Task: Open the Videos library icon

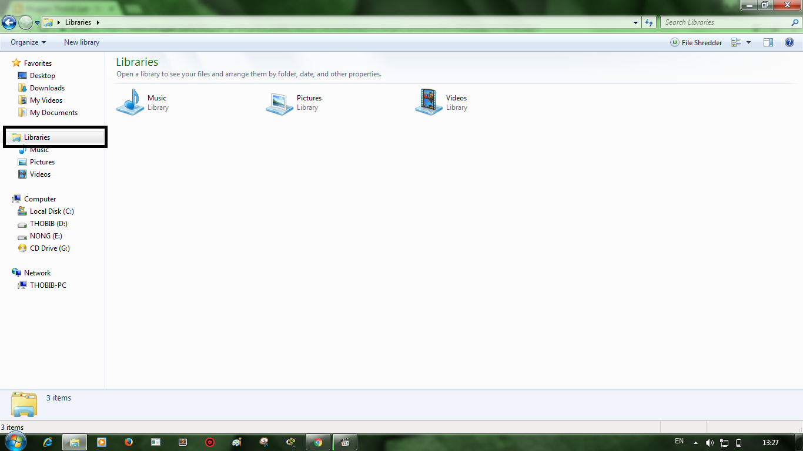Action: pyautogui.click(x=427, y=102)
